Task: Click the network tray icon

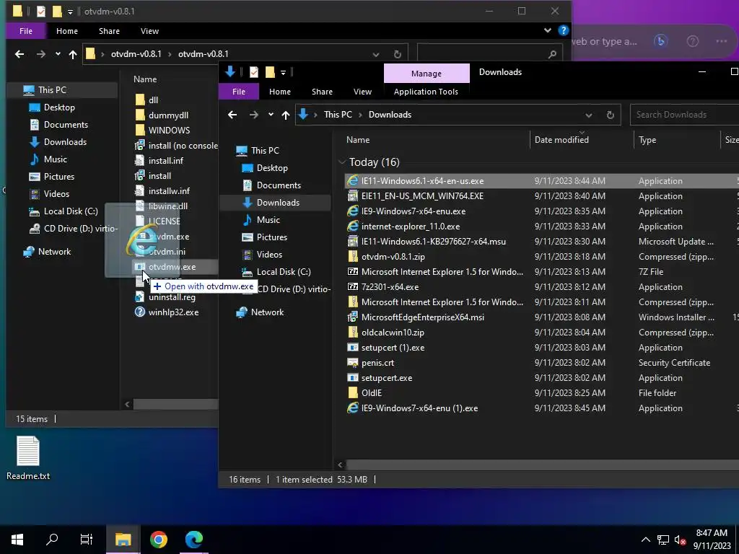Action: pyautogui.click(x=663, y=540)
